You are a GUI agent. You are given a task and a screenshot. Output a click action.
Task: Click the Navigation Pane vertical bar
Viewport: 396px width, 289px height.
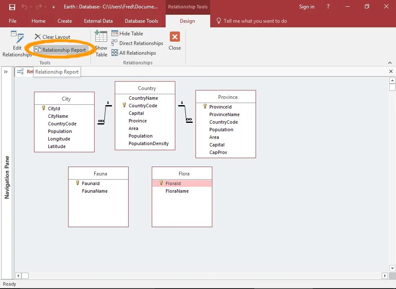coord(7,177)
